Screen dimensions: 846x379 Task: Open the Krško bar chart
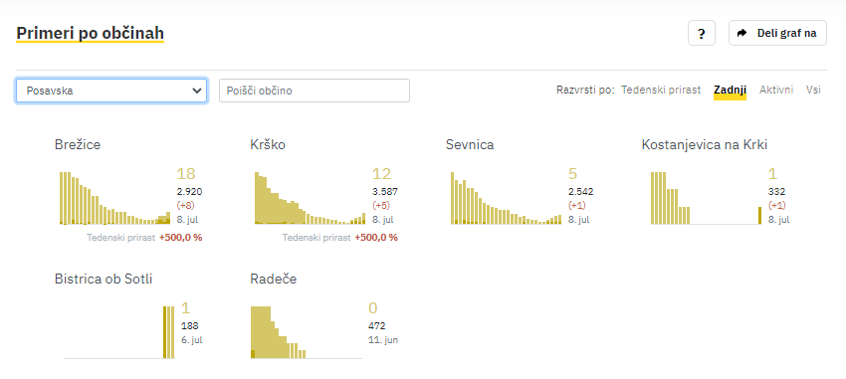pos(310,198)
